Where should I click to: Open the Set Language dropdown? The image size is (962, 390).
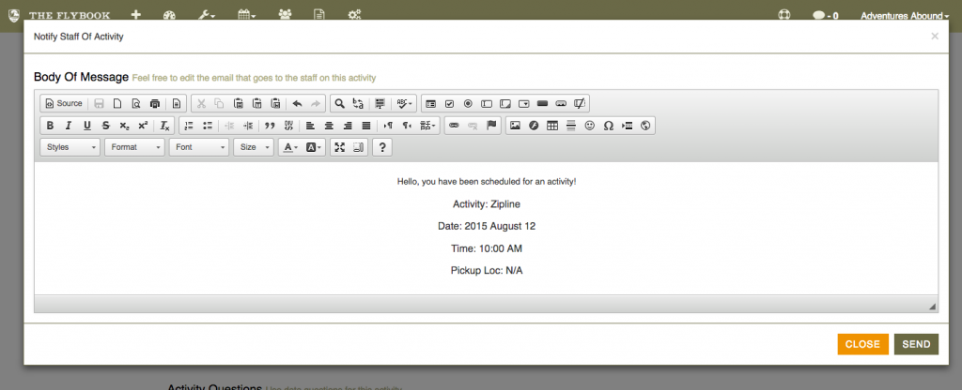(x=428, y=126)
